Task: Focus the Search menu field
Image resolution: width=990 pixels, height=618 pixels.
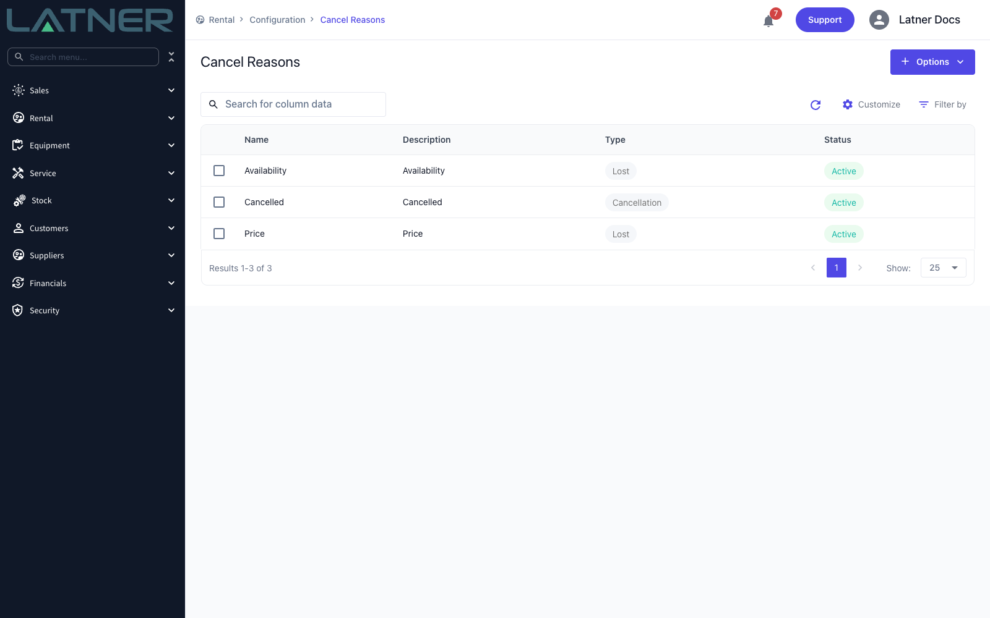Action: 83,57
